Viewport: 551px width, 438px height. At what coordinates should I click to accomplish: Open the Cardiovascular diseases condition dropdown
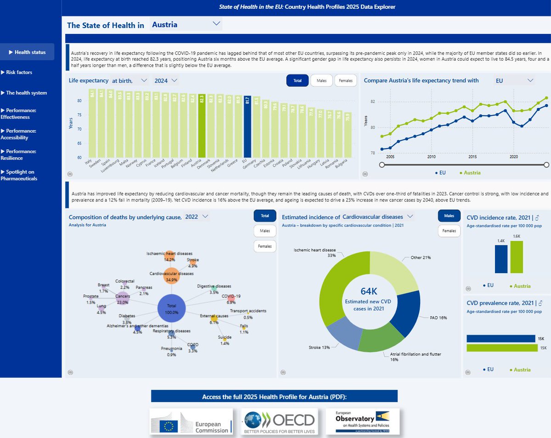[410, 216]
